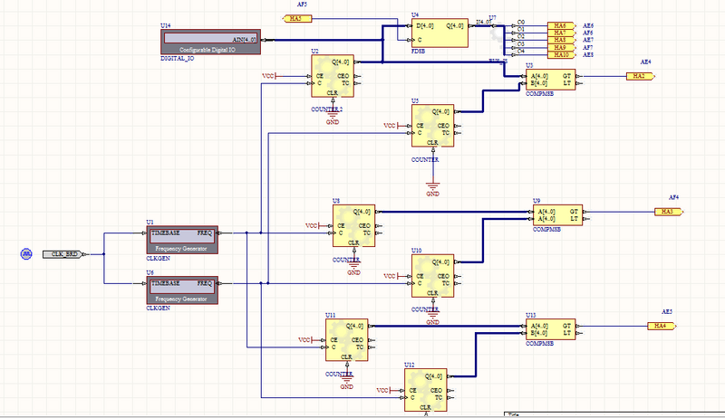The height and width of the screenshot is (418, 725).
Task: Click the HA5 port near AF5
Action: pyautogui.click(x=298, y=19)
